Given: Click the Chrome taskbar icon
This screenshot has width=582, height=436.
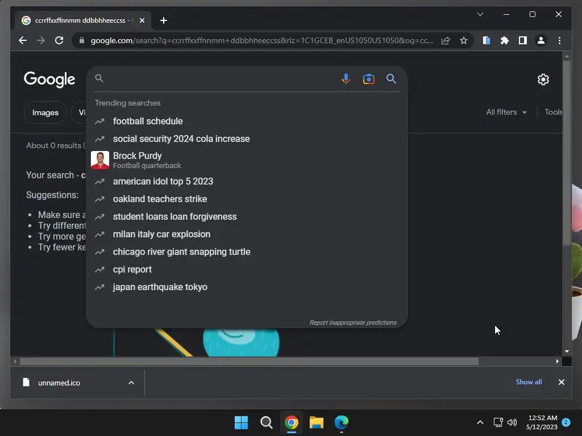Looking at the screenshot, I should pyautogui.click(x=292, y=422).
